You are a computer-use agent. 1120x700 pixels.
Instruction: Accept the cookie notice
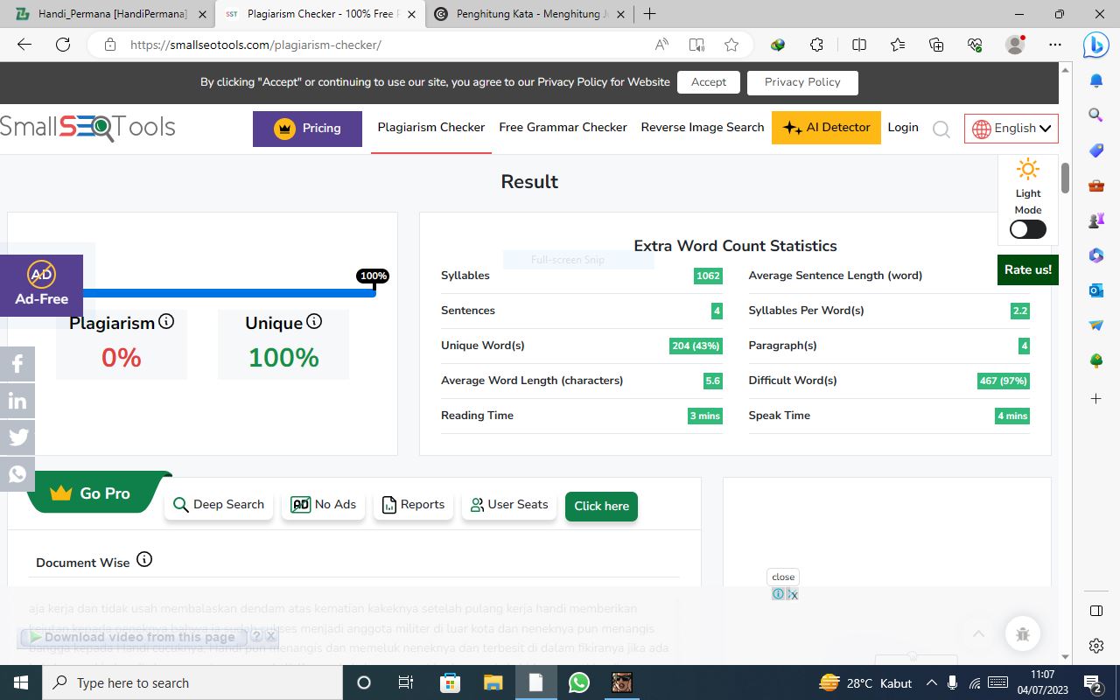709,82
